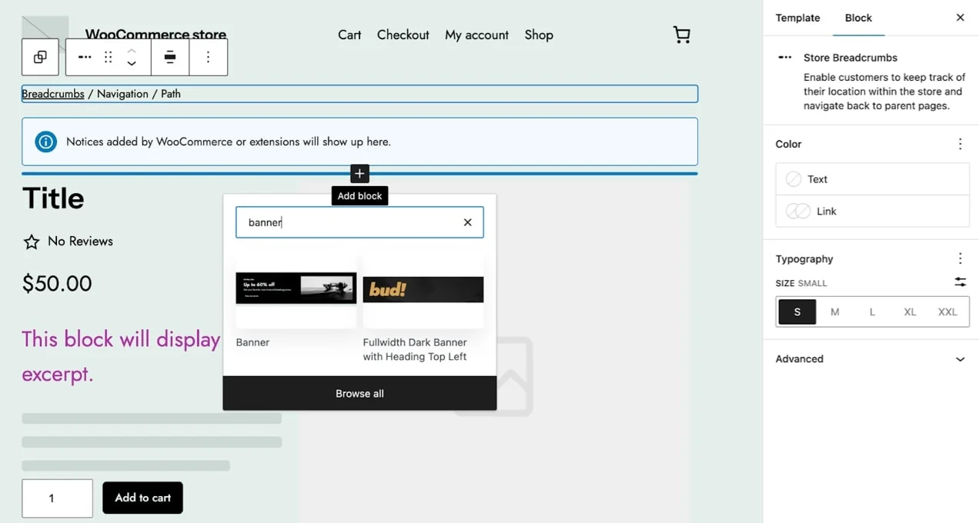Choose the XL typography size option
The height and width of the screenshot is (523, 979).
910,311
